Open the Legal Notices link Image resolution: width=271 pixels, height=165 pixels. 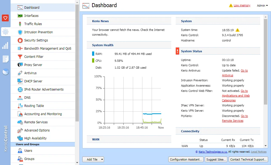pyautogui.click(x=259, y=152)
